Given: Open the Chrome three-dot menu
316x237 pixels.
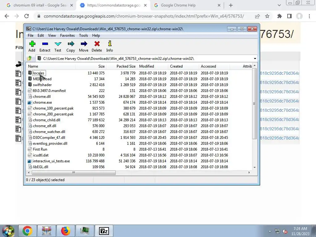Looking at the screenshot, I should [x=309, y=16].
